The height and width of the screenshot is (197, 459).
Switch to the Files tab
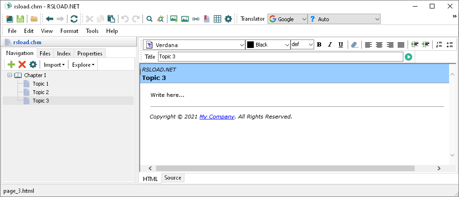click(x=45, y=54)
